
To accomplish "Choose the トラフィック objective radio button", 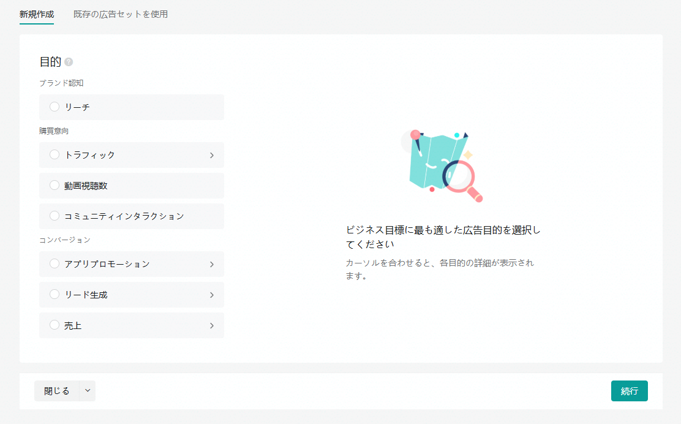I will [55, 154].
